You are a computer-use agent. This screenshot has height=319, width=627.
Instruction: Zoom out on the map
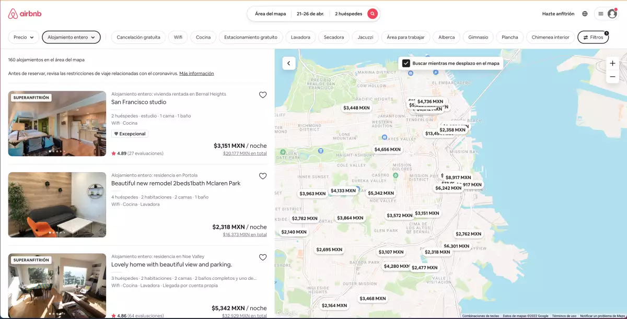click(612, 76)
